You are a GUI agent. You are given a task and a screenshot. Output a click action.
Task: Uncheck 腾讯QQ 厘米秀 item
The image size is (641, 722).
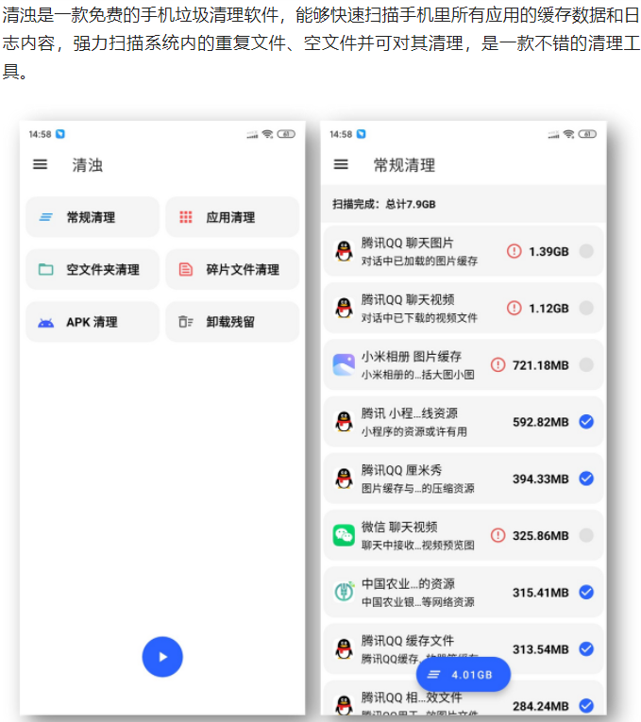(586, 479)
